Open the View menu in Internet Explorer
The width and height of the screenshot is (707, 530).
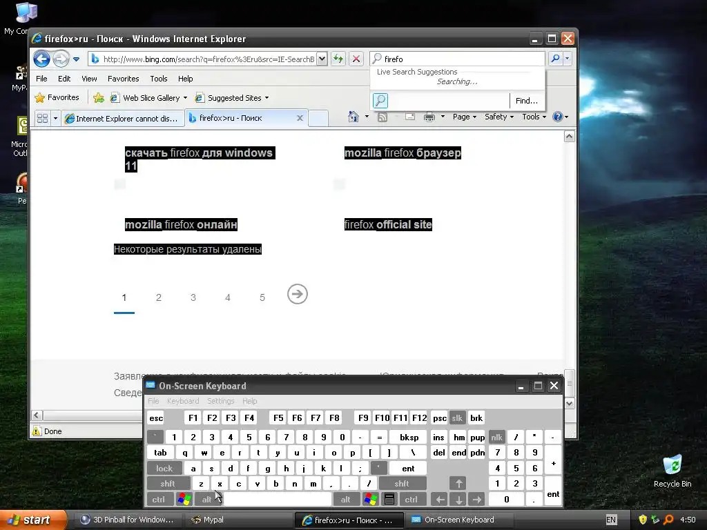89,79
